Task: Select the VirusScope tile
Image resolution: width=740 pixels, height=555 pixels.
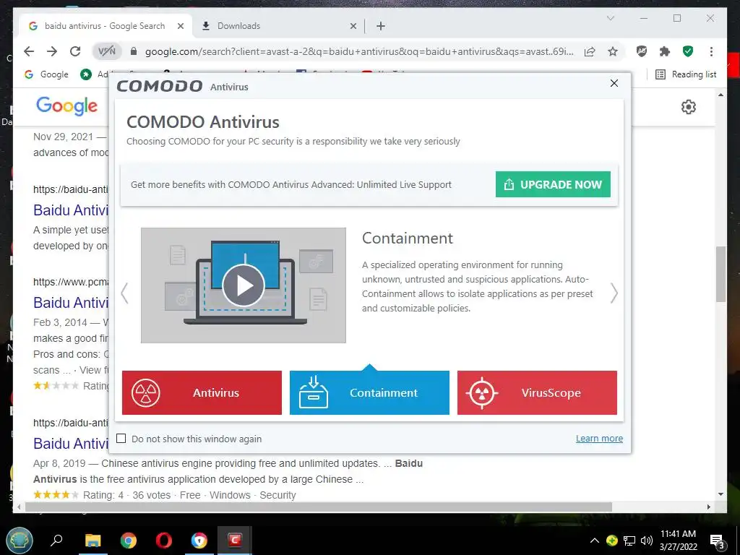Action: 537,392
